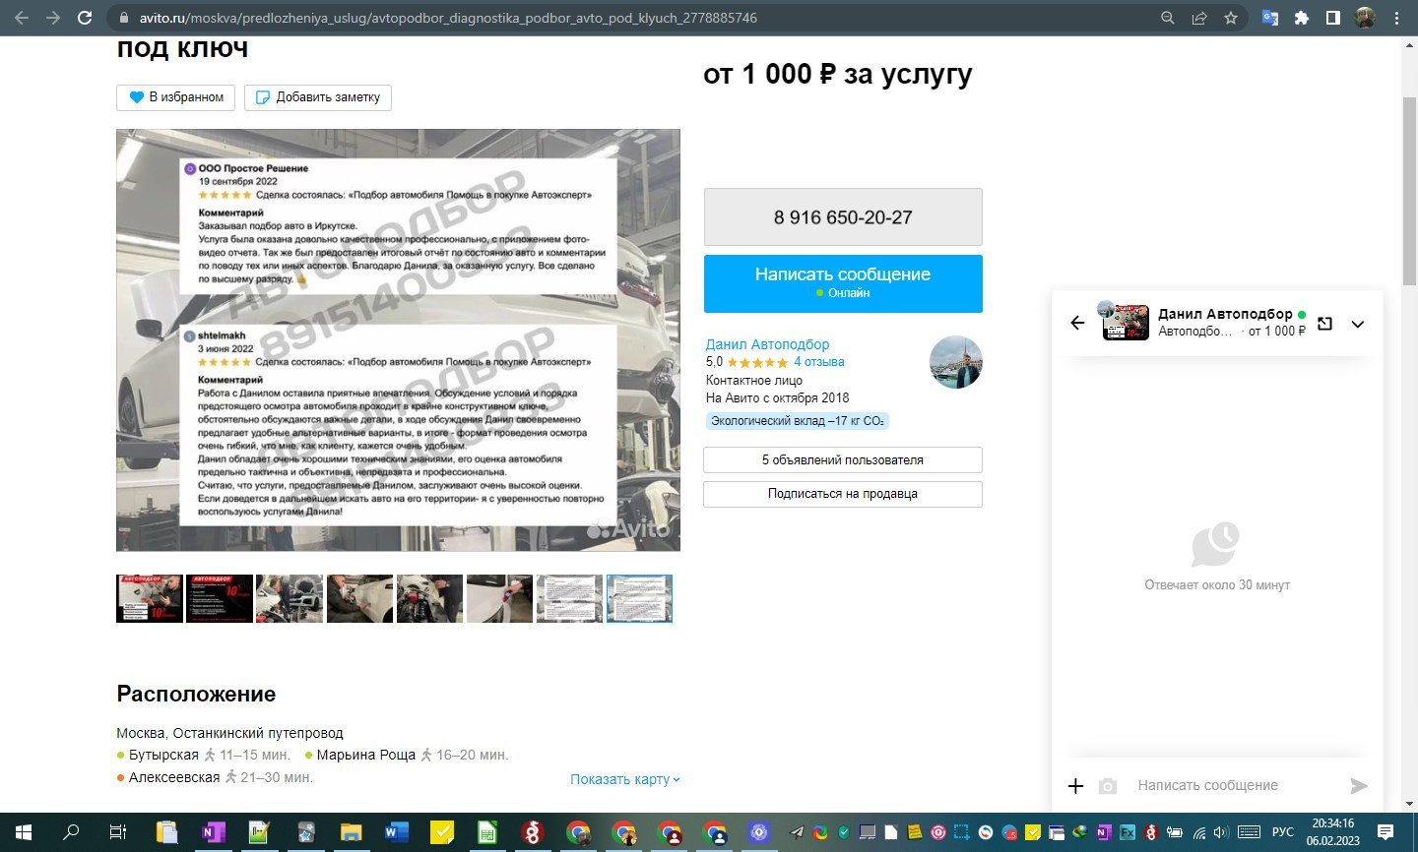Open File Explorer from the taskbar
Viewport: 1418px width, 852px height.
(x=351, y=832)
